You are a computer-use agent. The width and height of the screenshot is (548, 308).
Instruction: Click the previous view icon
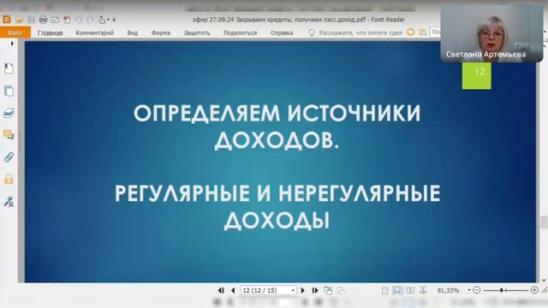[x=328, y=291]
